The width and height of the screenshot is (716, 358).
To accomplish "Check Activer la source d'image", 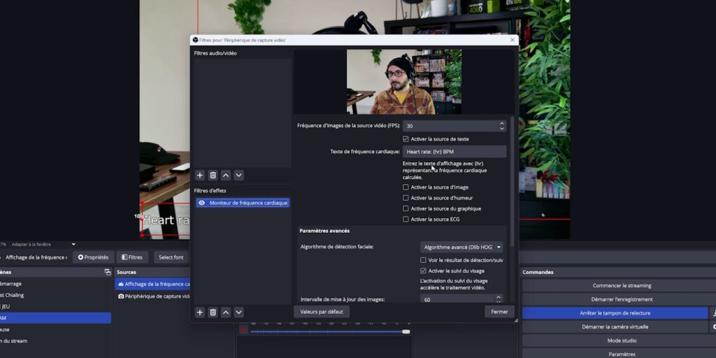I will point(406,187).
